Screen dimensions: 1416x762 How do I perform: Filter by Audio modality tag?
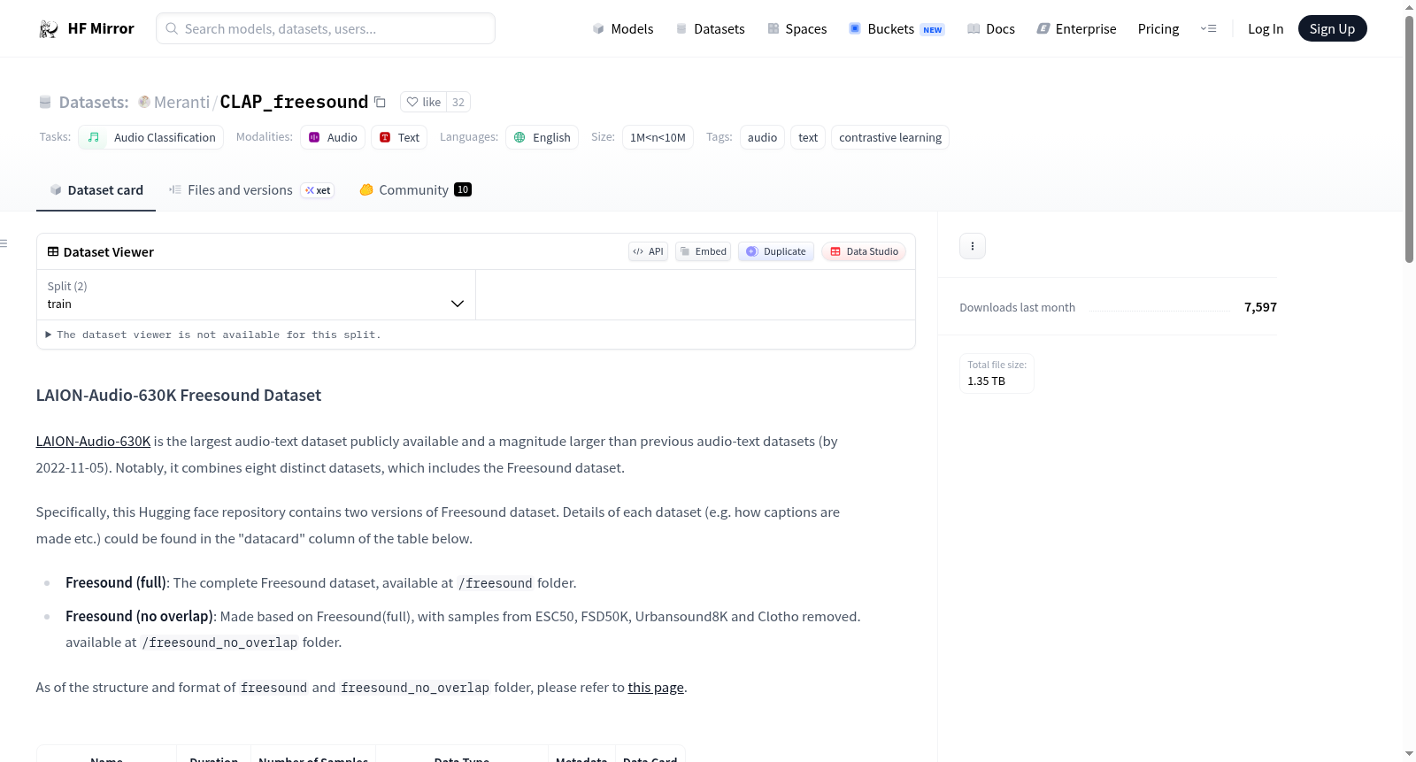coord(333,137)
